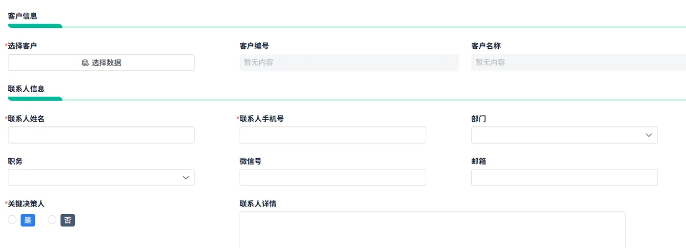Screen dimensions: 686x248
Task: Click the database icon in 选择数据
Action: pos(85,63)
